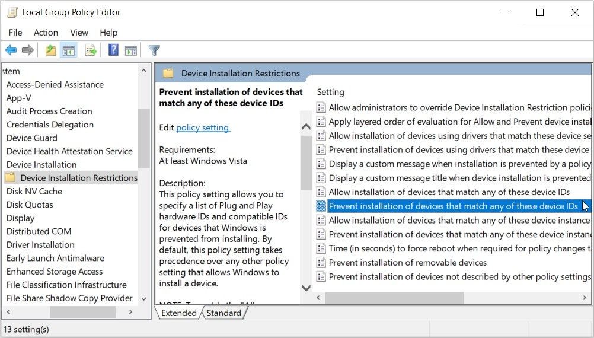This screenshot has height=338, width=594.
Task: Select Device Installation tree node
Action: point(41,164)
